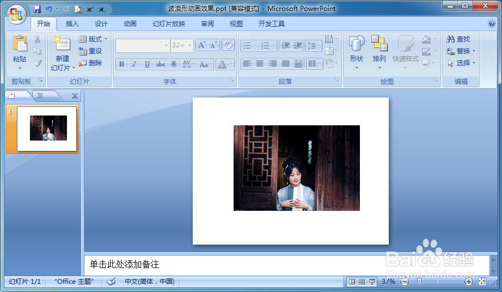Toggle Underline formatting
Screen dimensions: 502x292
[x=147, y=64]
